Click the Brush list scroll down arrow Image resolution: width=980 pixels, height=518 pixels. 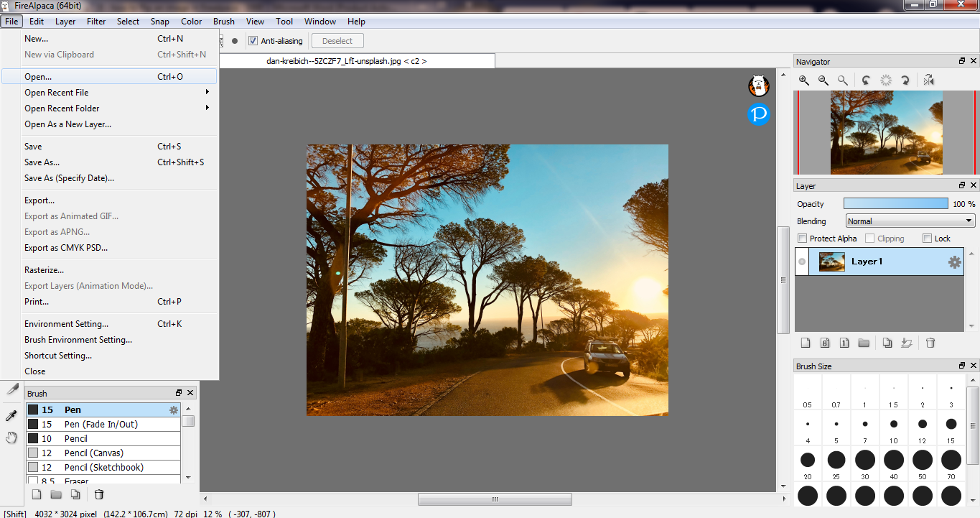[188, 477]
